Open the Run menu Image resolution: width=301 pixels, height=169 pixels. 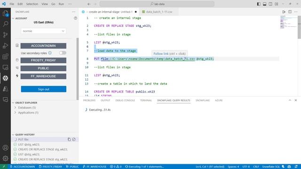(x=61, y=4)
